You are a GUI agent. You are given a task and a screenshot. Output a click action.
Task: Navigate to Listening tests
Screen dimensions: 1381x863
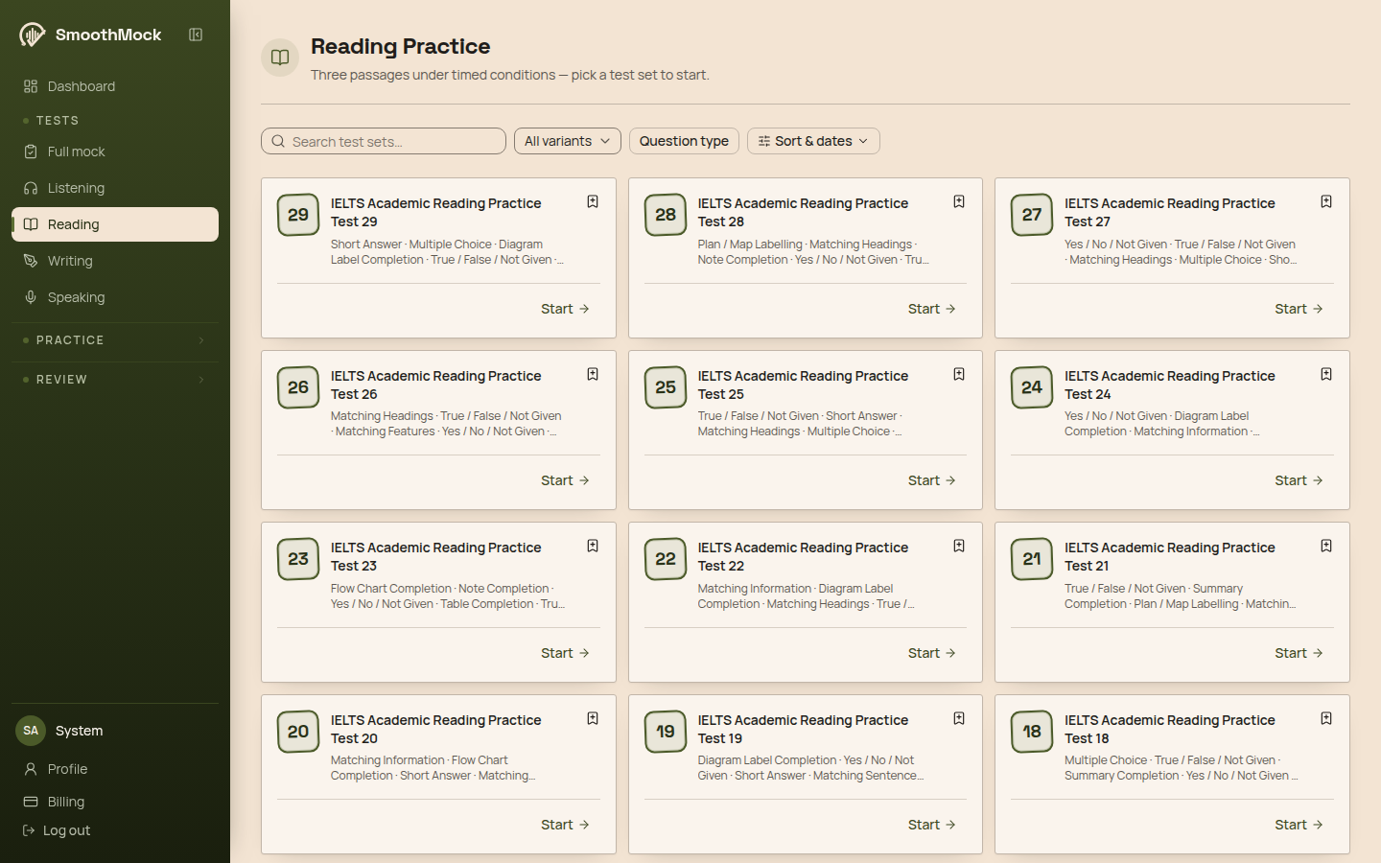(115, 188)
